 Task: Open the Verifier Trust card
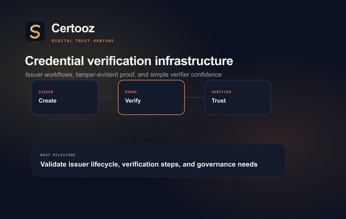238,97
